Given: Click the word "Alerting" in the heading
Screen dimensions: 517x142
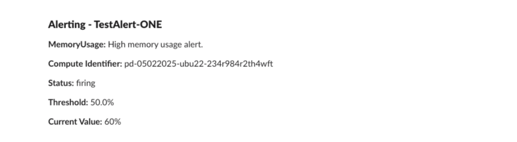Looking at the screenshot, I should click(x=67, y=25).
